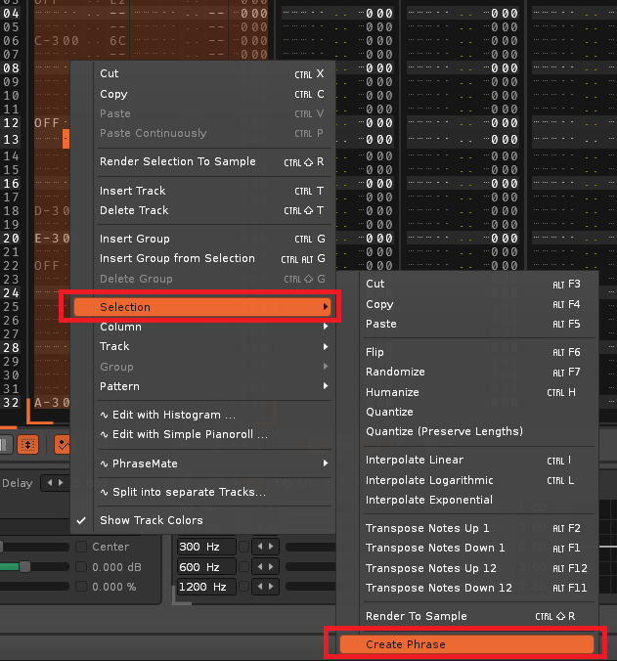Click the orange vertical-arrows icon below the pattern
Viewport: 617px width, 661px height.
tap(28, 444)
